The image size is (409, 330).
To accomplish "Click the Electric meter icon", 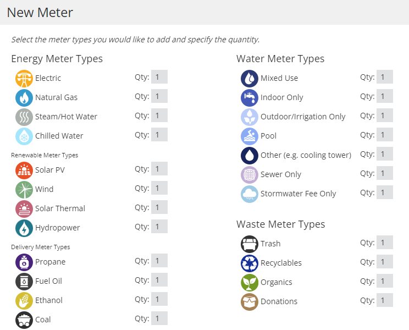I will 24,78.
